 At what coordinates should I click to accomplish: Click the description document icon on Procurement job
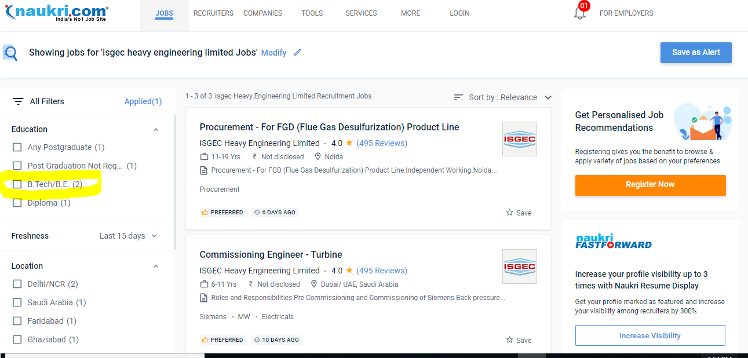point(203,171)
